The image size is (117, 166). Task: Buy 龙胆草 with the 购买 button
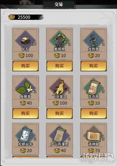coord(94,66)
